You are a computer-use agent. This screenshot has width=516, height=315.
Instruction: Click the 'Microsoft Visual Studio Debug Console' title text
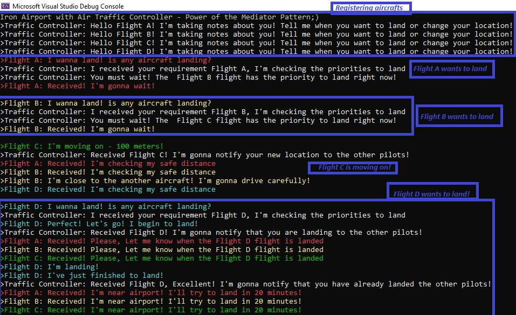pyautogui.click(x=68, y=6)
